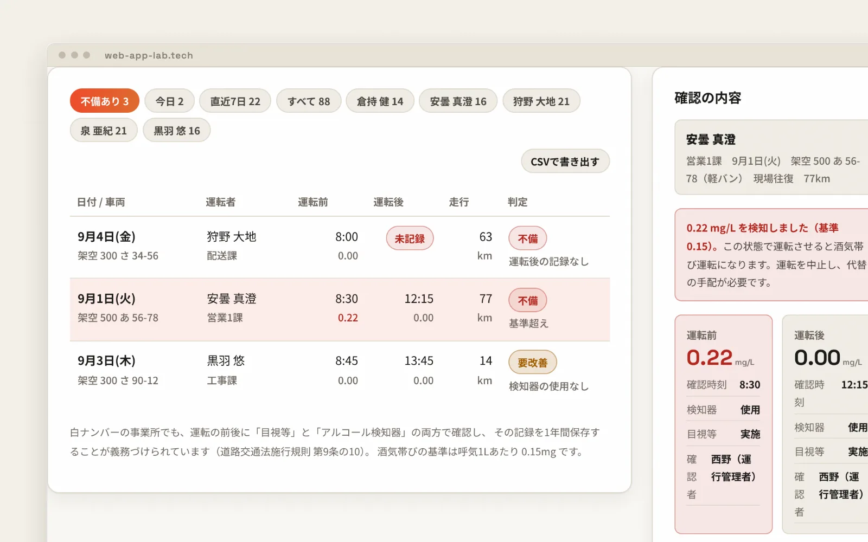Click the 確認の内容 panel heading
The image size is (868, 542).
click(x=707, y=98)
